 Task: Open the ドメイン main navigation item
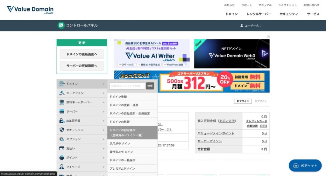coord(232,14)
